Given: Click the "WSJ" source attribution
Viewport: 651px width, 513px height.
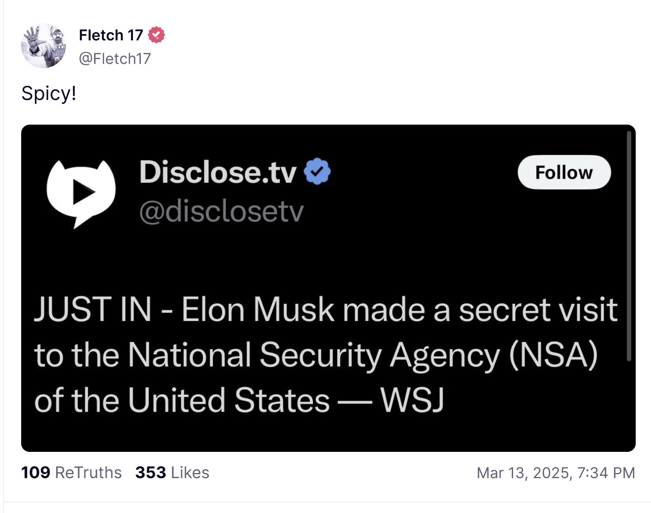Looking at the screenshot, I should click(412, 401).
